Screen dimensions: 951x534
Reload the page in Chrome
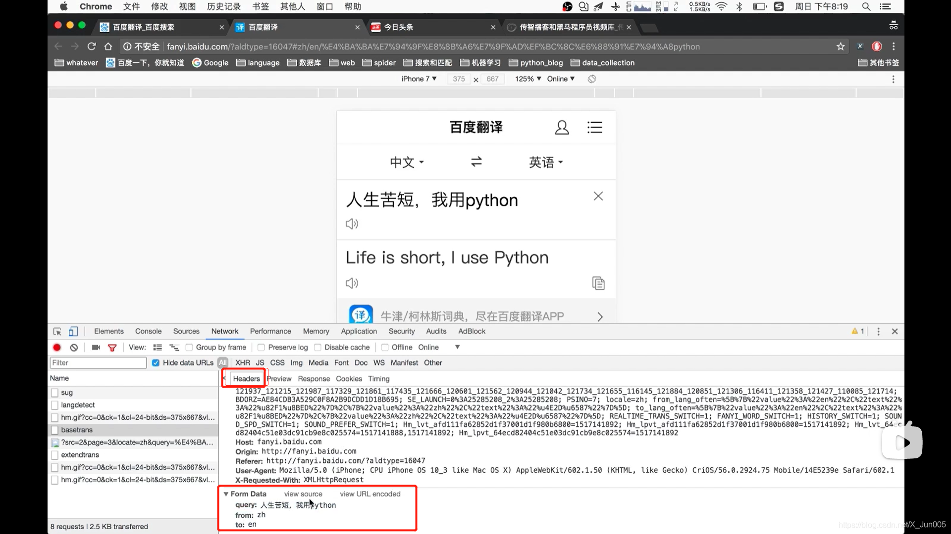coord(92,46)
